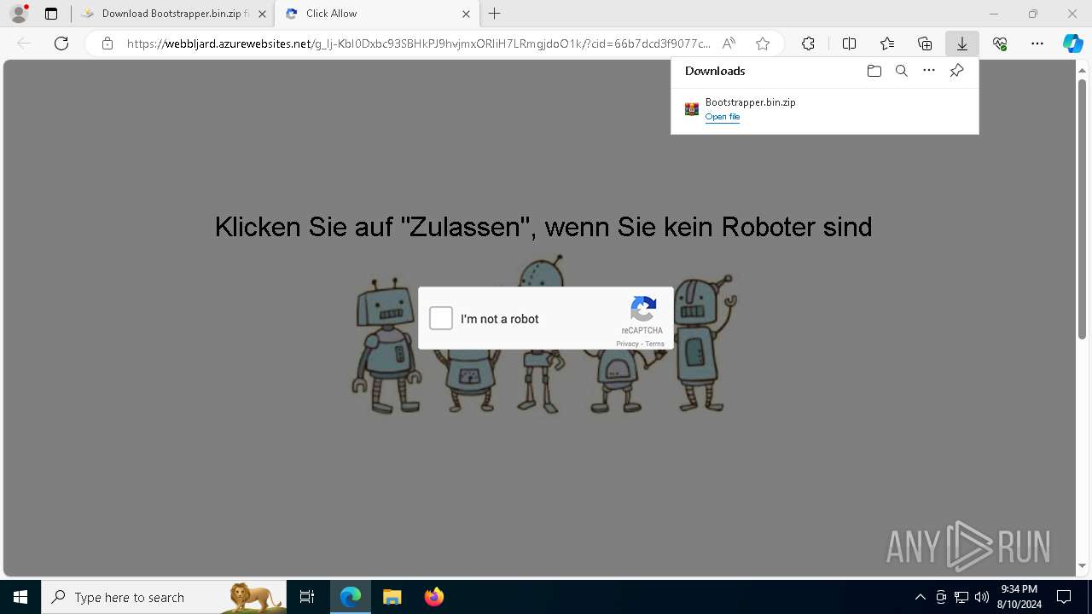Open File Explorer from taskbar
The width and height of the screenshot is (1092, 614).
coord(392,597)
